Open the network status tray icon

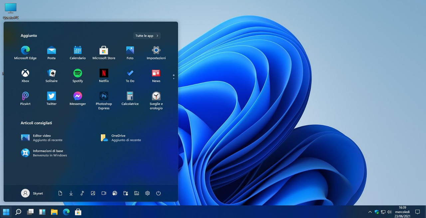click(x=383, y=212)
